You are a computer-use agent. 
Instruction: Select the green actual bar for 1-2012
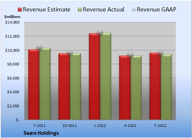point(105,76)
